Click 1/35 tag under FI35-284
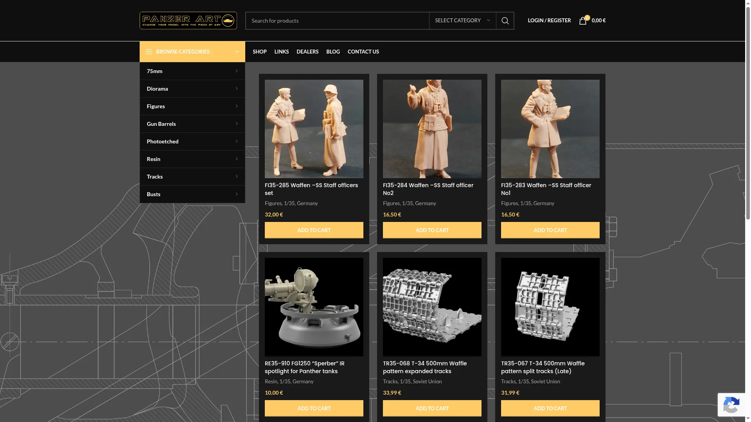Image resolution: width=751 pixels, height=422 pixels. 407,203
